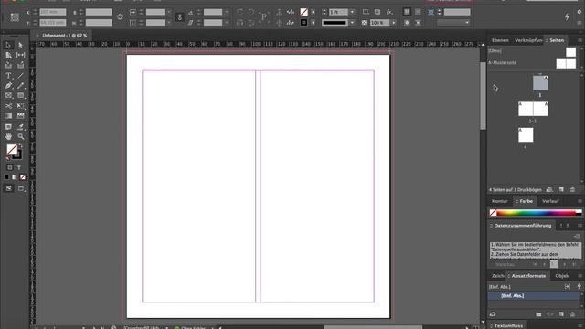Select the Pen tool
The width and height of the screenshot is (585, 329).
(8, 85)
